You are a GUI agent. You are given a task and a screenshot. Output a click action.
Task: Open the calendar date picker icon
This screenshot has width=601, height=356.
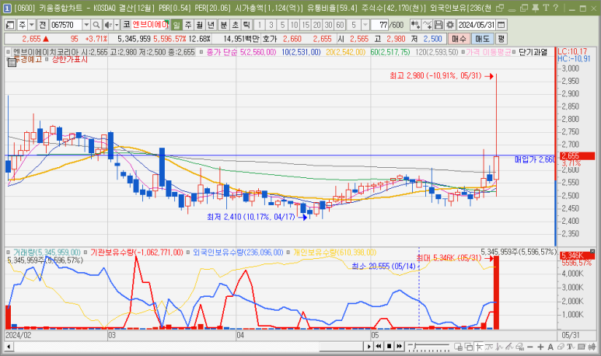point(501,26)
